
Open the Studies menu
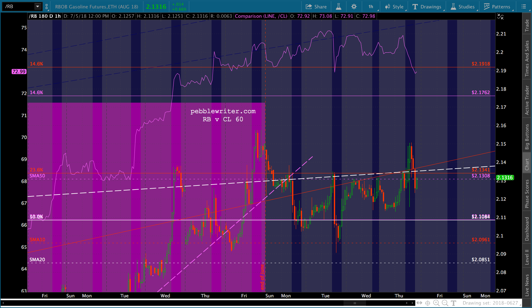pos(463,7)
